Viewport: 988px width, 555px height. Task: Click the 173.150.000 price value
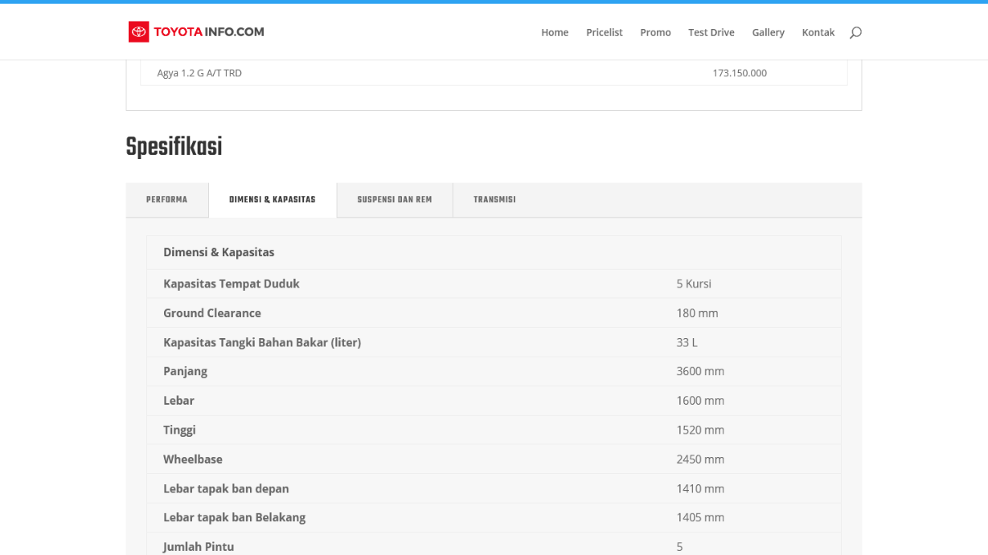[740, 73]
